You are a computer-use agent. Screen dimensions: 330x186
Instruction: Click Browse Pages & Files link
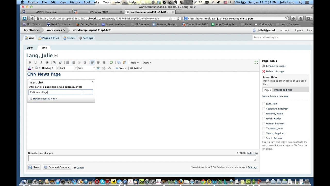tap(45, 99)
